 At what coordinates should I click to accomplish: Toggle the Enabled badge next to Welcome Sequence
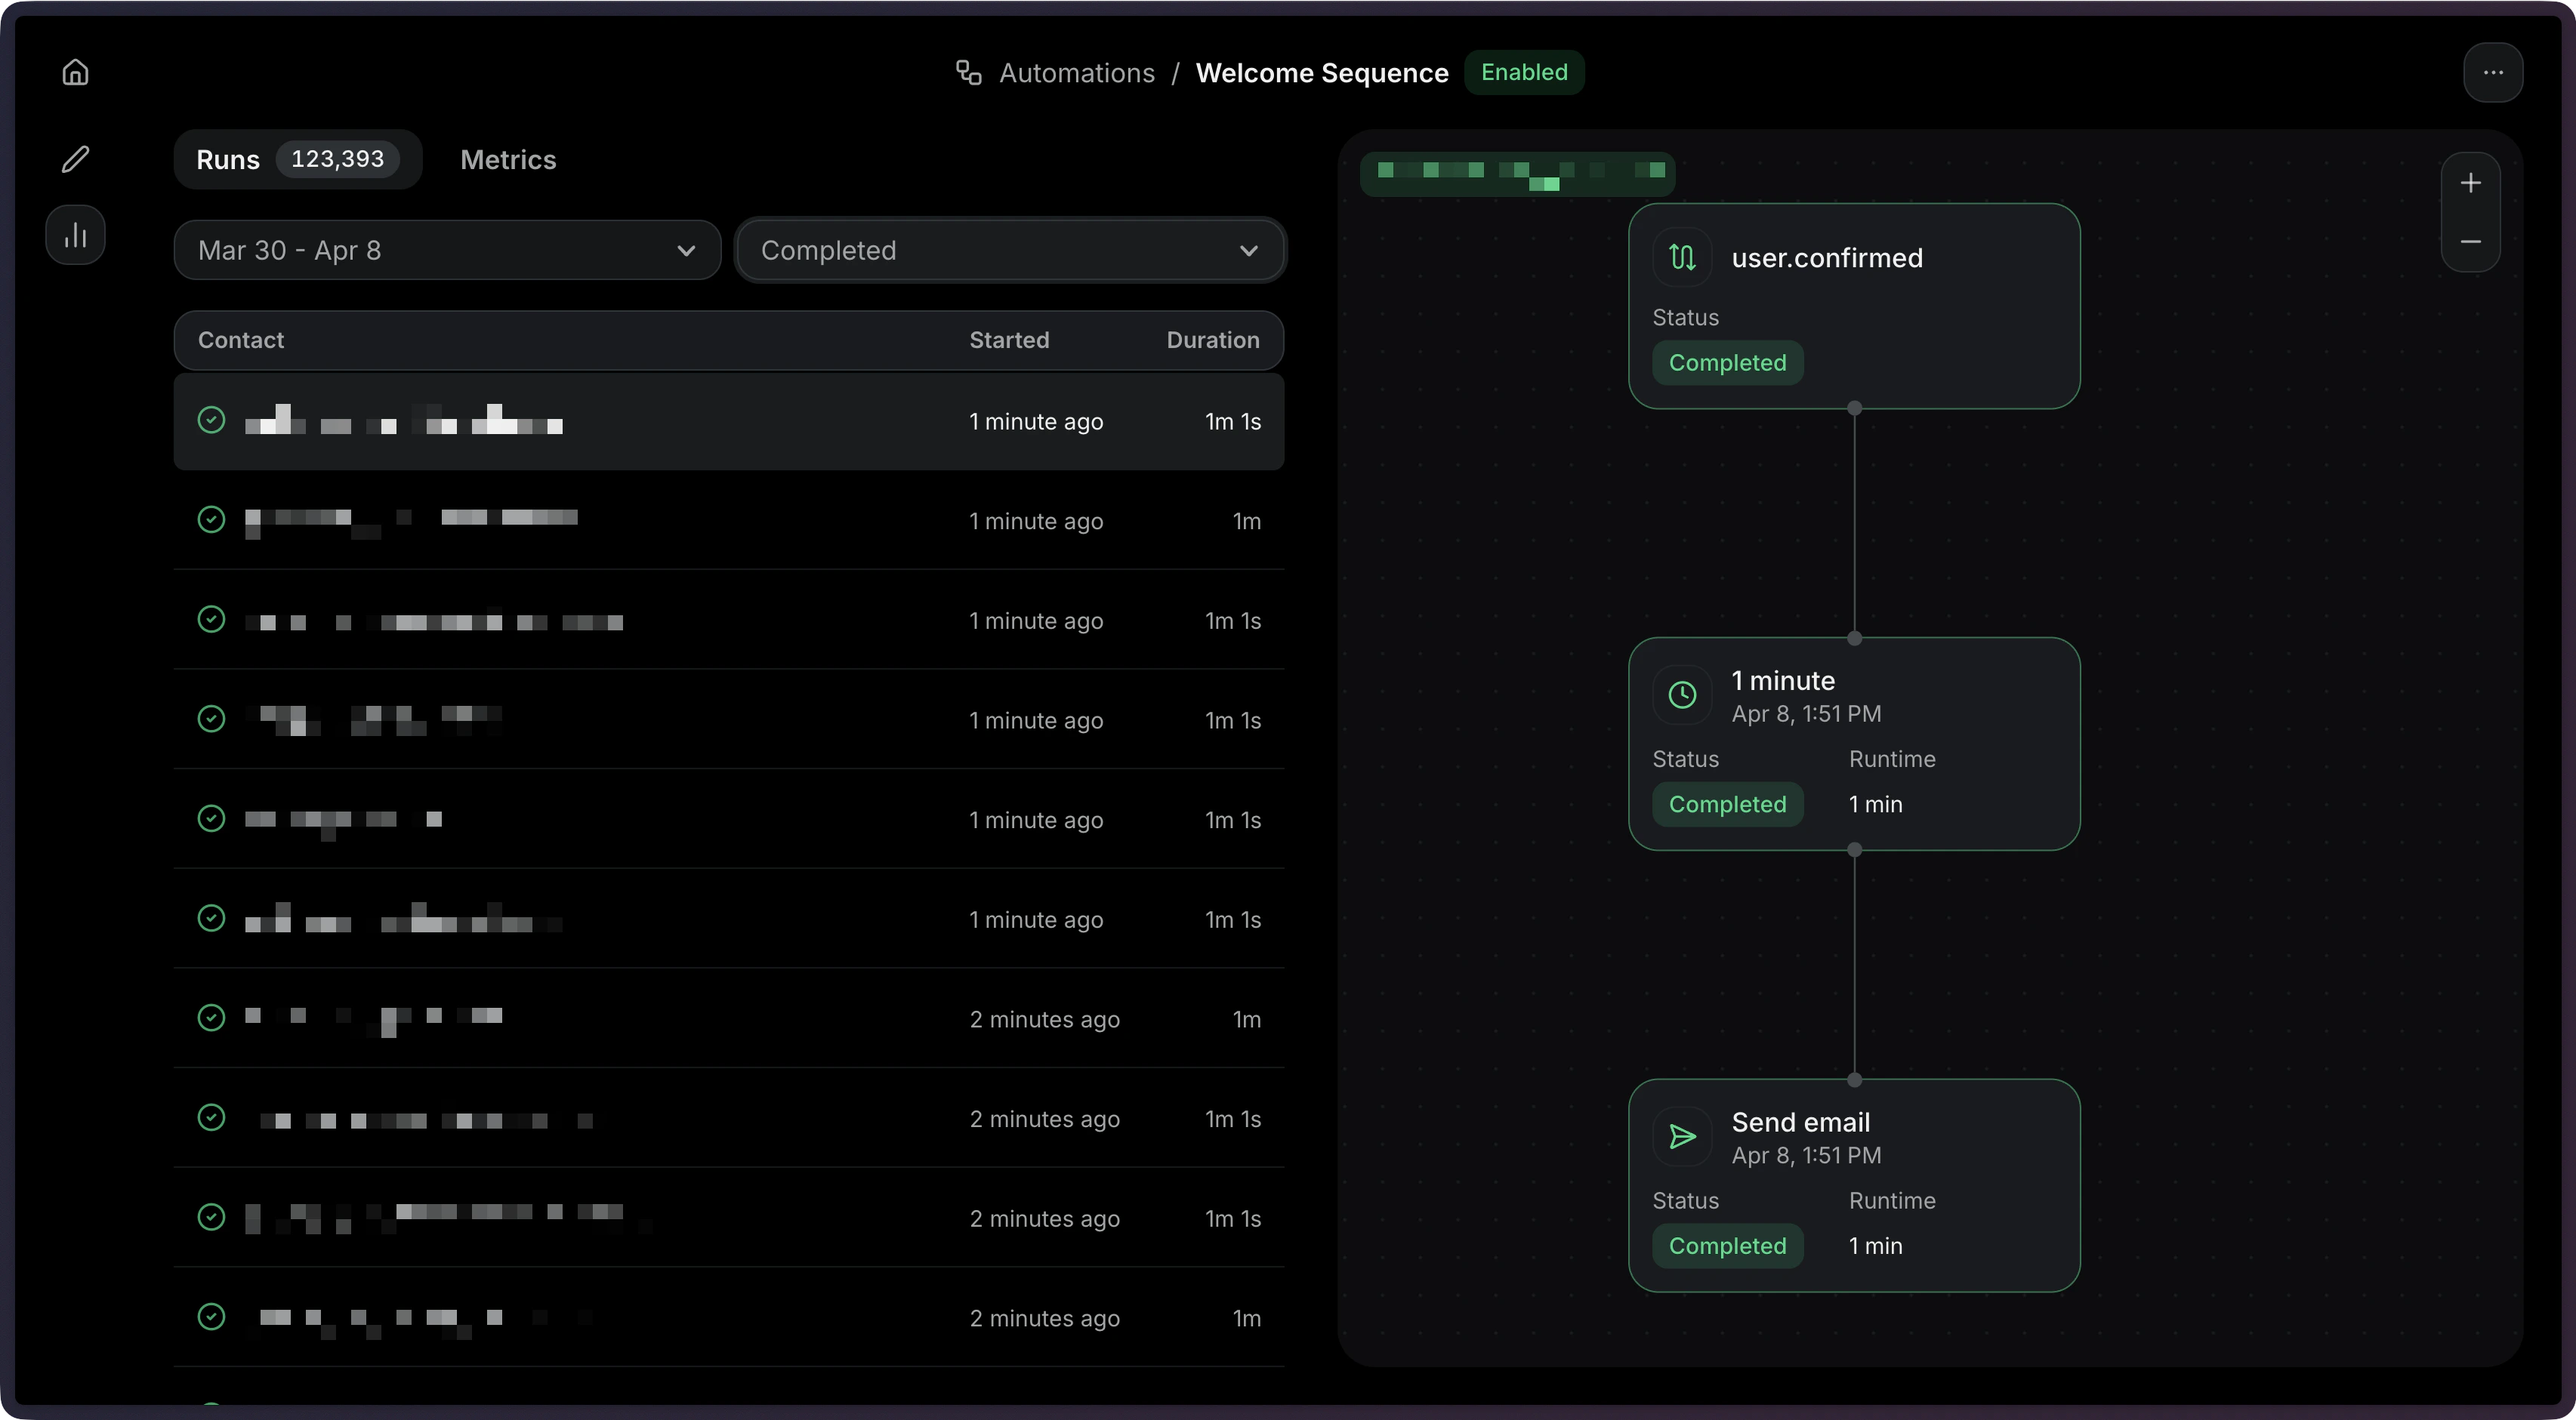click(x=1524, y=71)
